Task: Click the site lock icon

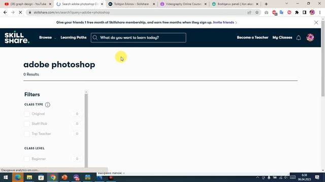Action: pos(30,12)
